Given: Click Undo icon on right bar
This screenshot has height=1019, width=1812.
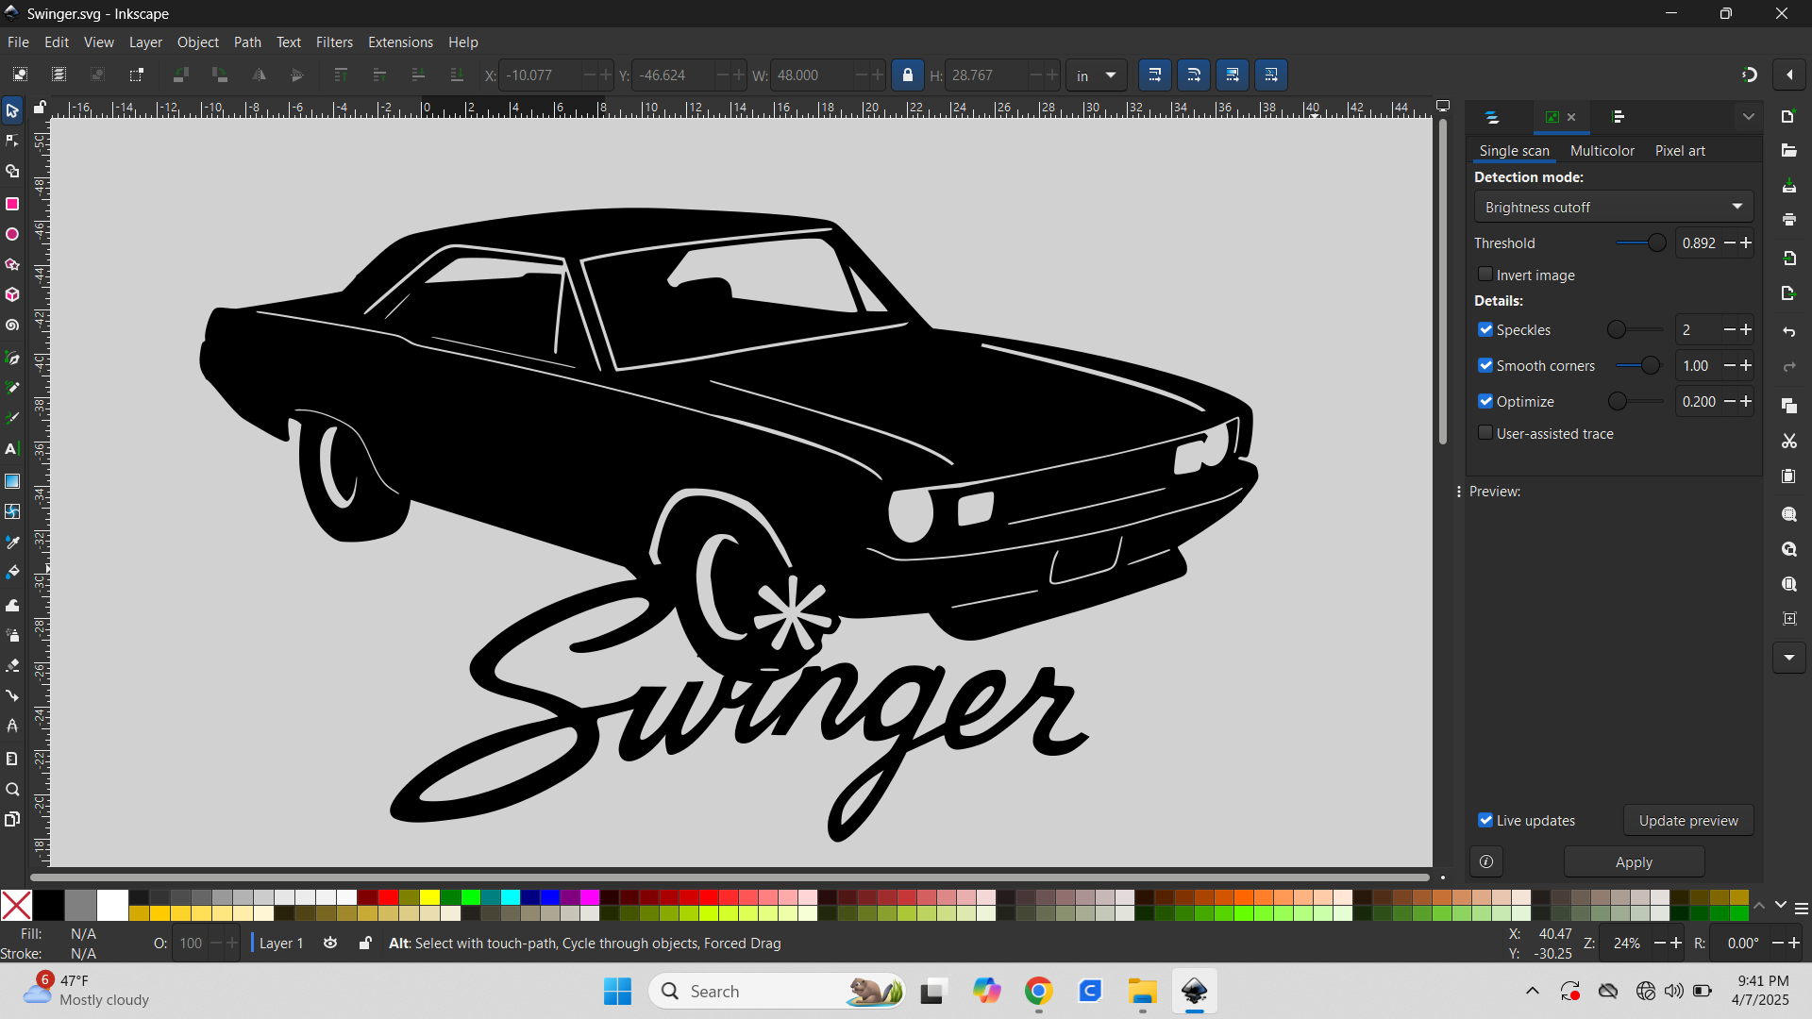Looking at the screenshot, I should [x=1788, y=332].
